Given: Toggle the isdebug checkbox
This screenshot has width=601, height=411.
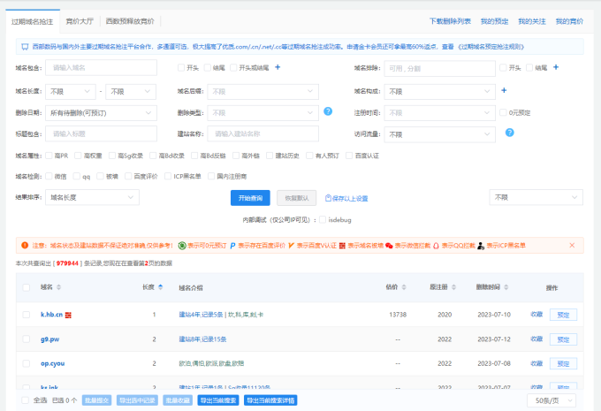Looking at the screenshot, I should [x=323, y=219].
